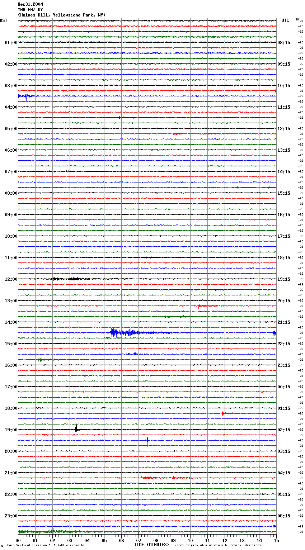Click the date label "Dec31,2004"

(x=30, y=4)
